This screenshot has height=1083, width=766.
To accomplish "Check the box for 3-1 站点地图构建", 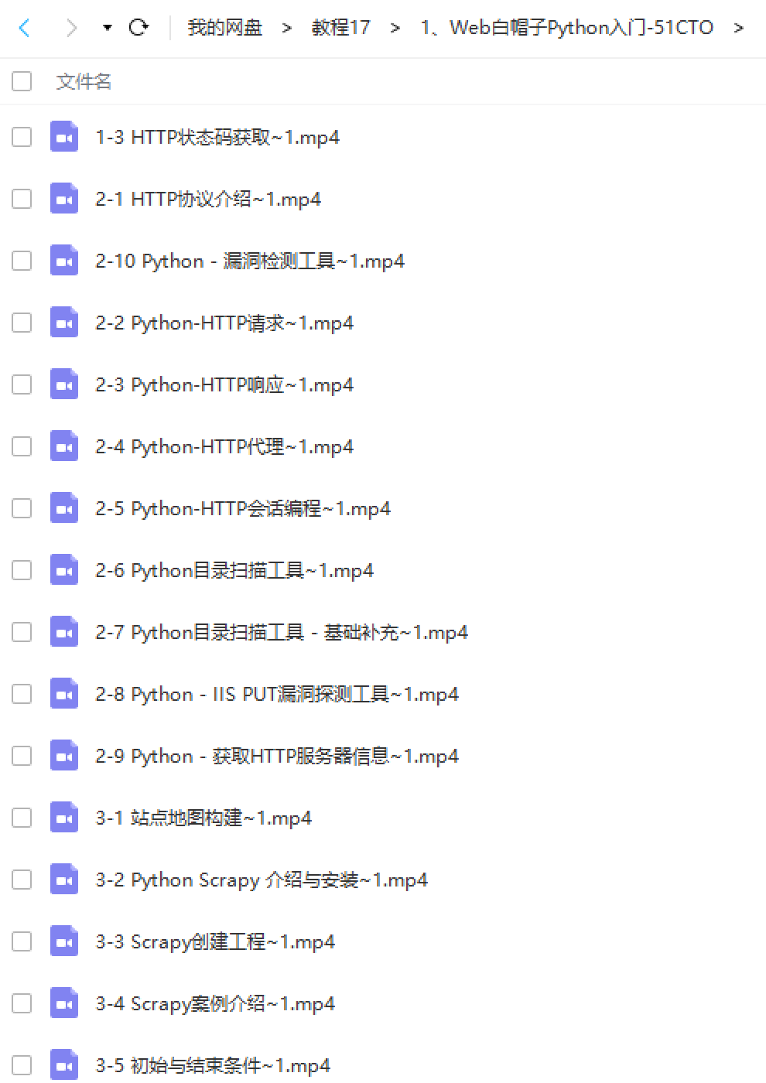I will click(22, 818).
